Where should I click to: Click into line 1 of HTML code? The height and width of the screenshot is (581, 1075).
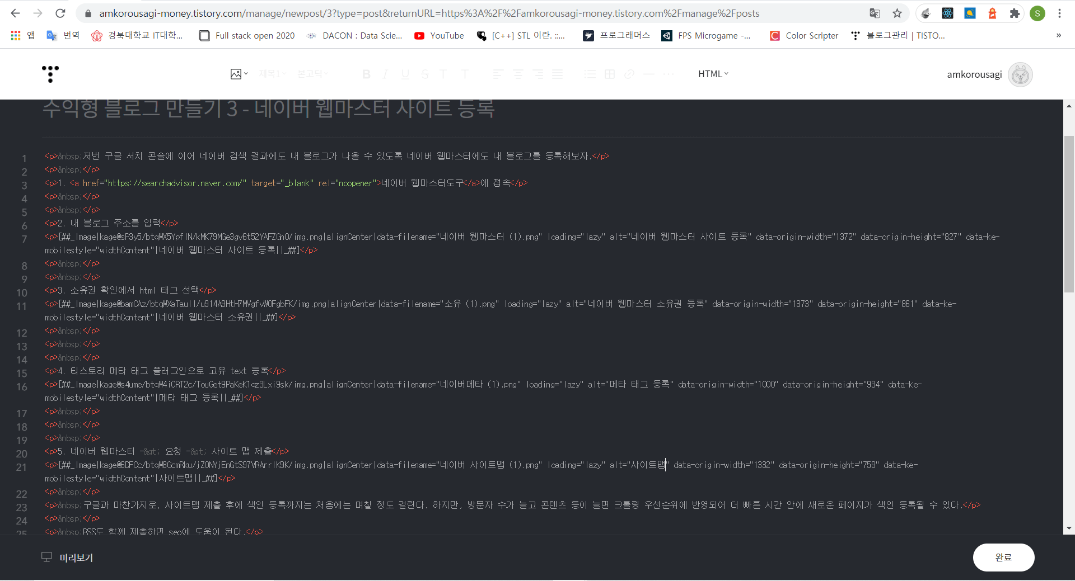(x=327, y=156)
